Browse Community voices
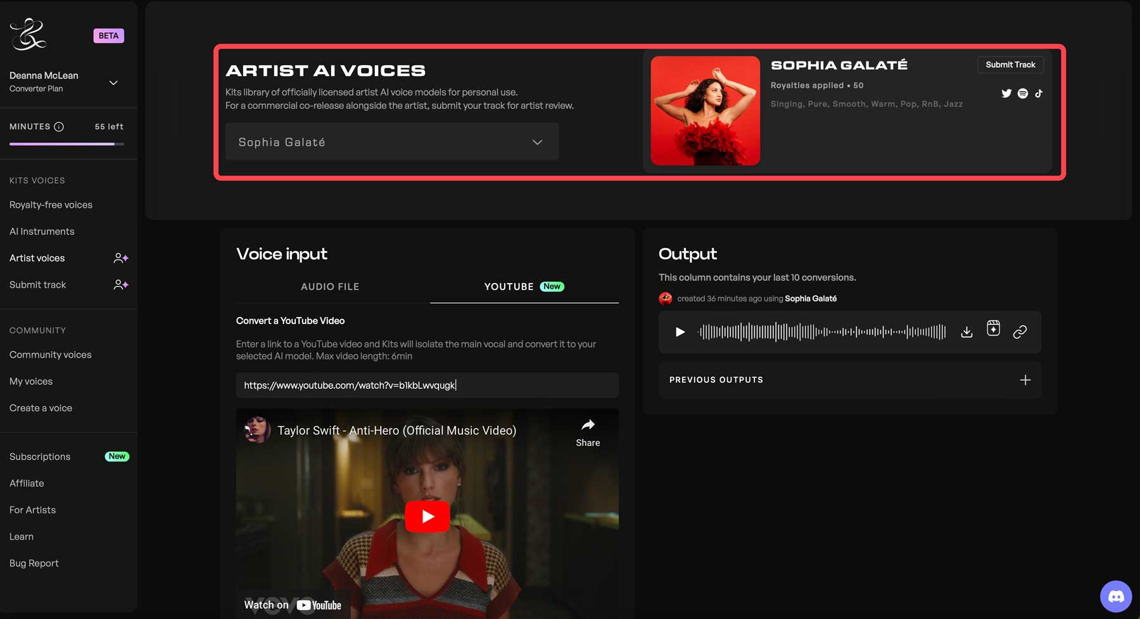 point(51,355)
